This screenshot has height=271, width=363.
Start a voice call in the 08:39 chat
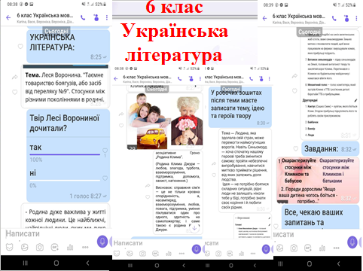(334, 18)
